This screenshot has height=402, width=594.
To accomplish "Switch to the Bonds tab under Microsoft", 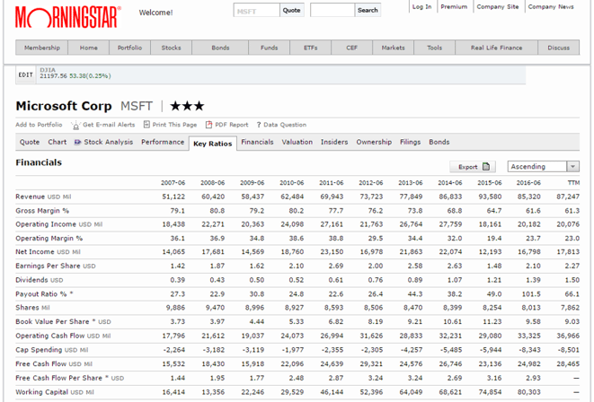I will (x=439, y=142).
